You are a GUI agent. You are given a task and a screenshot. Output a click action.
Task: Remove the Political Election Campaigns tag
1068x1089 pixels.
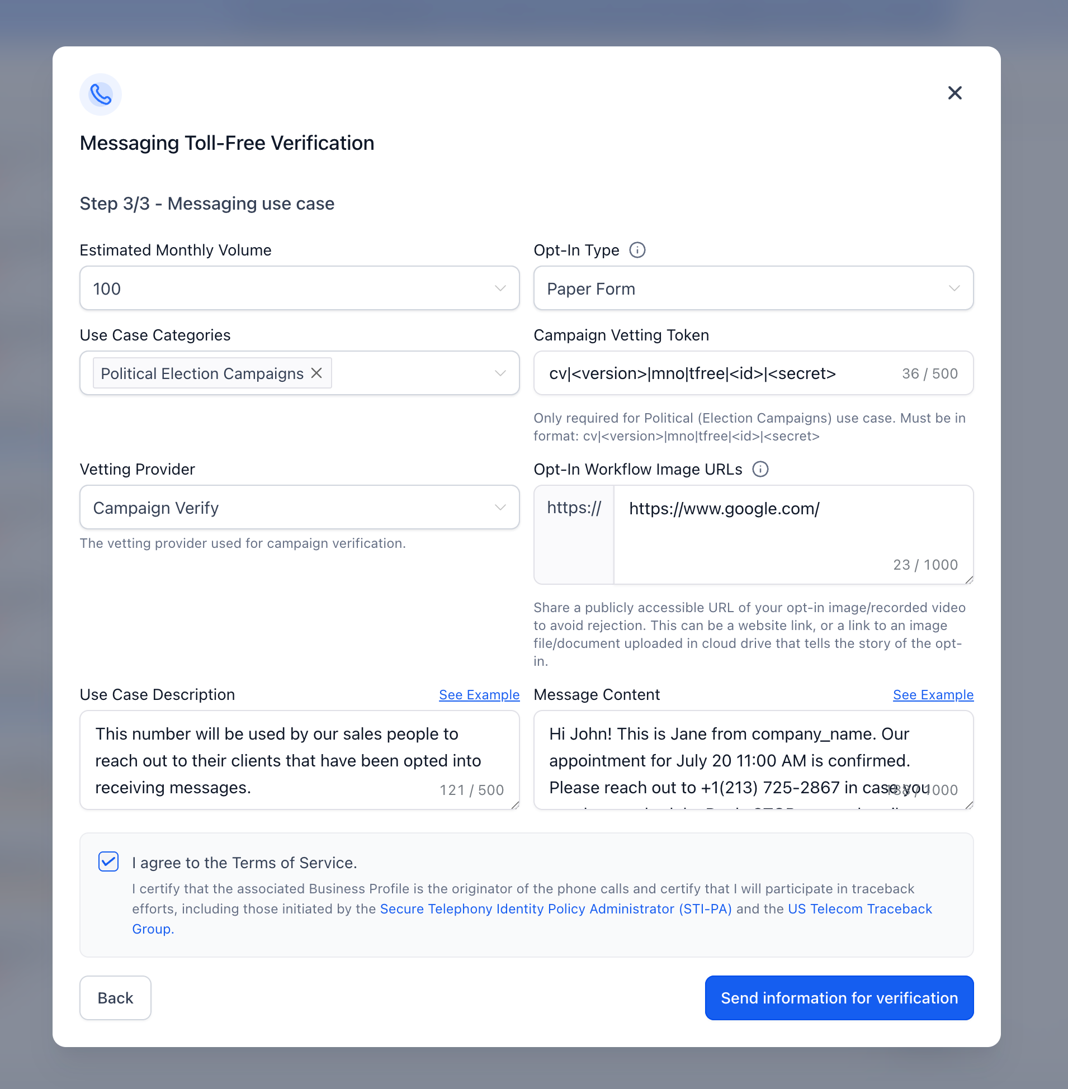click(317, 373)
